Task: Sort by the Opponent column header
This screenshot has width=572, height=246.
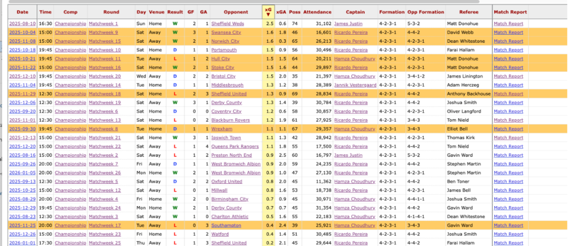Action: pos(236,12)
